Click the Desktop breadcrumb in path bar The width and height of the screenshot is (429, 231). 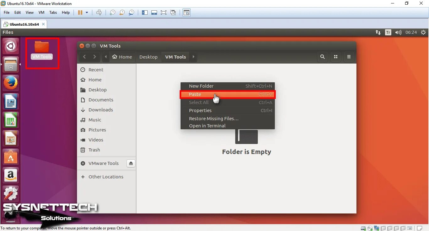(x=149, y=57)
